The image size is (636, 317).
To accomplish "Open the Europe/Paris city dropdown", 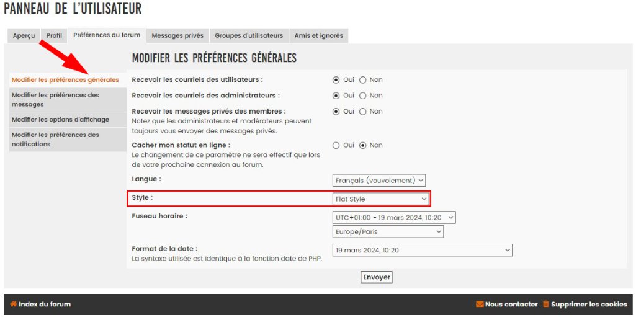I will (388, 232).
